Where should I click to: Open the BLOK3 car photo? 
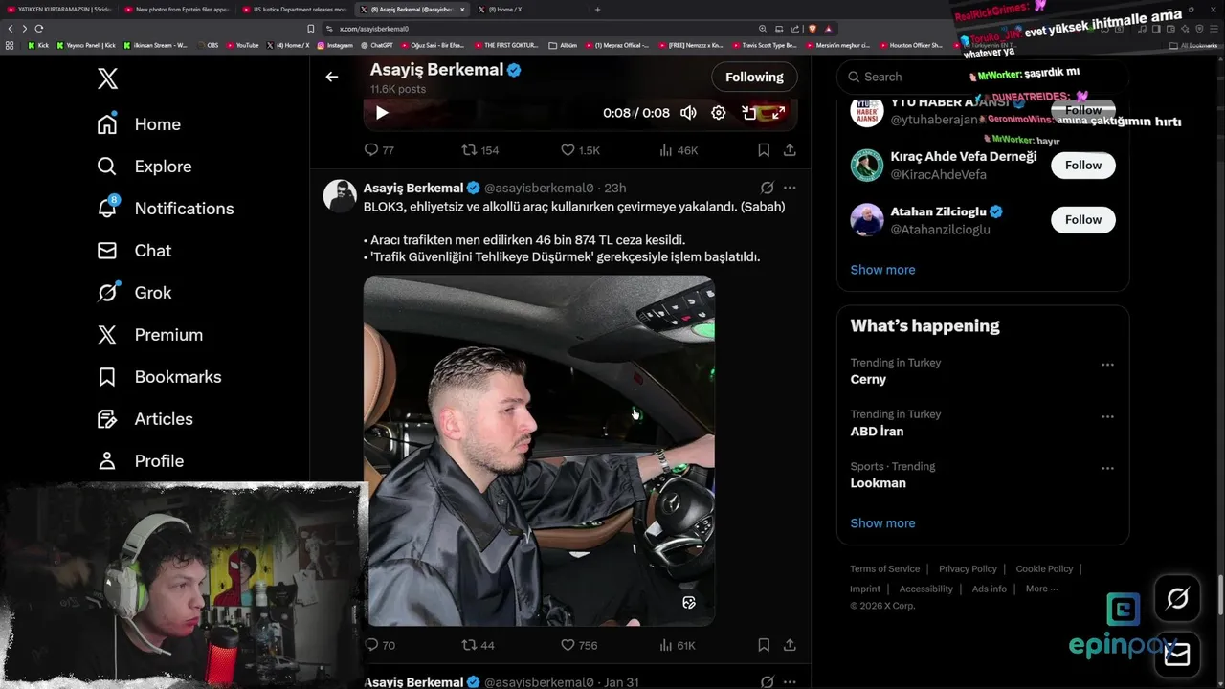539,451
